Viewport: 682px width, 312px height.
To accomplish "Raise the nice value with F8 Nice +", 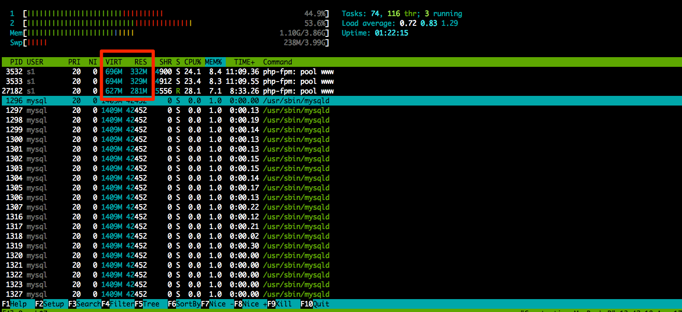I will click(251, 304).
